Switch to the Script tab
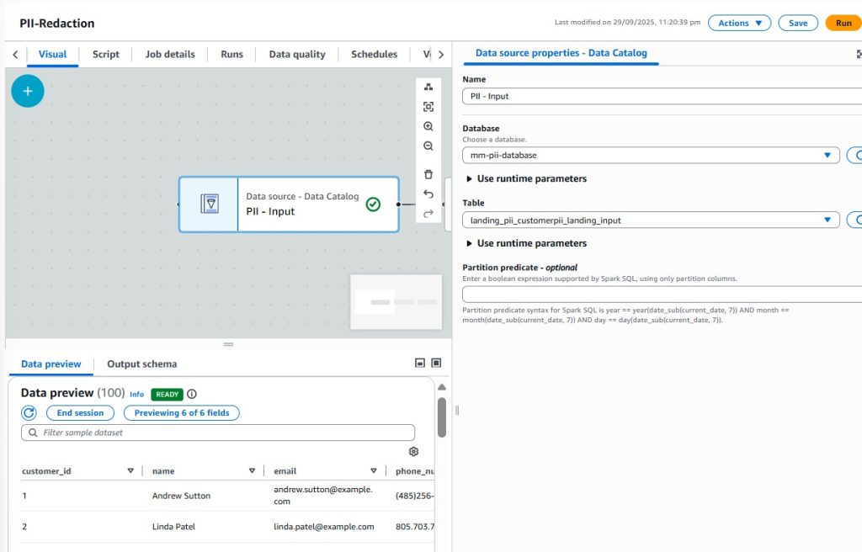 105,54
